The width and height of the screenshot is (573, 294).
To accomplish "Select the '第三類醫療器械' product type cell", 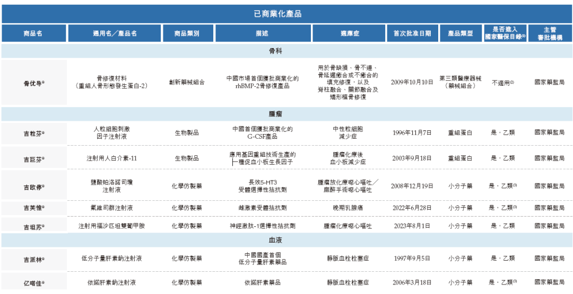I will click(460, 82).
